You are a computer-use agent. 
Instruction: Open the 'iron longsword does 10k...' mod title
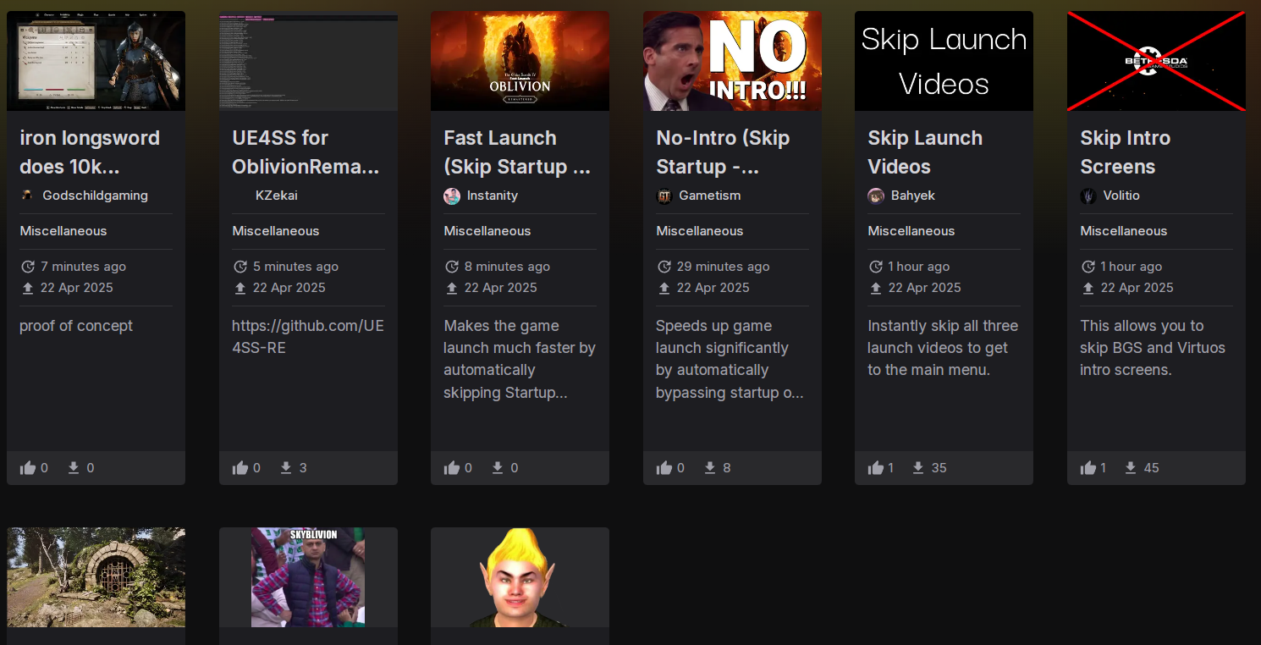(x=90, y=152)
